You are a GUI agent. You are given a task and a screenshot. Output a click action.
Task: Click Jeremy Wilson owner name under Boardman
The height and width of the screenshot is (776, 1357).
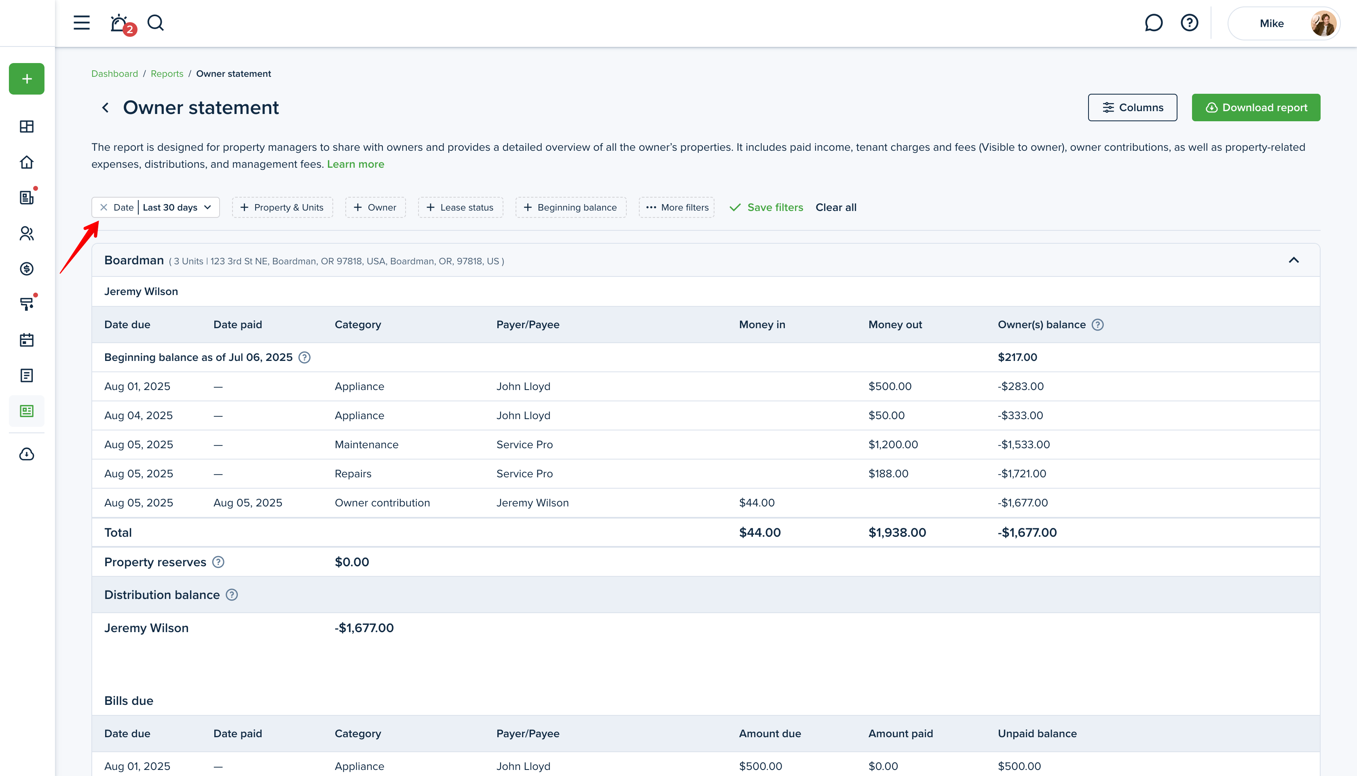point(141,291)
